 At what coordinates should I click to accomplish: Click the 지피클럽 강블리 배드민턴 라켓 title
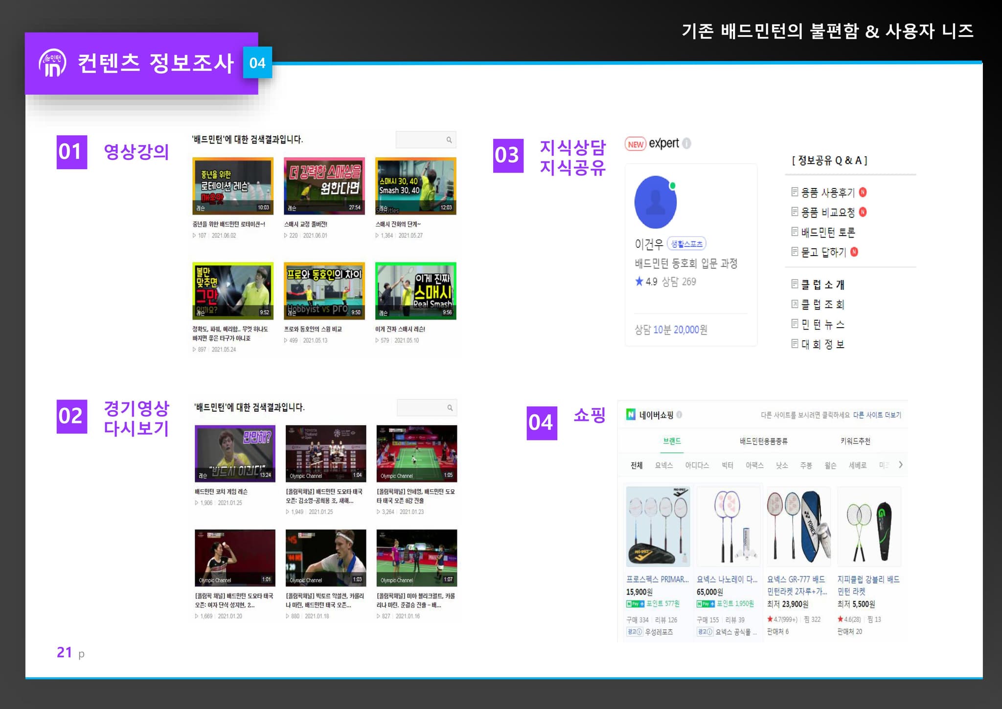(x=868, y=585)
